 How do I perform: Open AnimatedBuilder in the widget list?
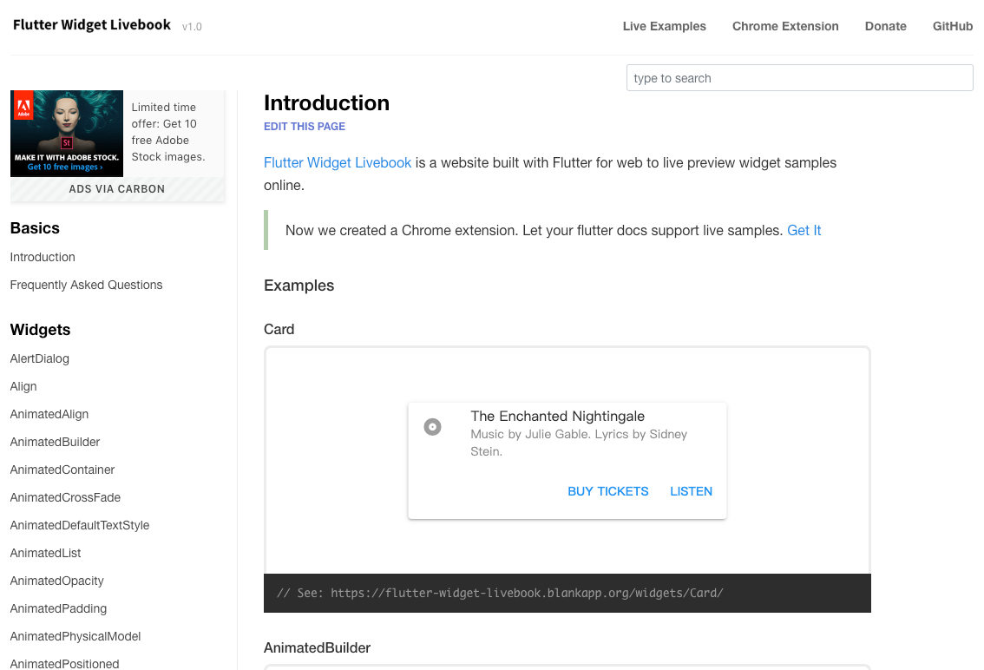(55, 442)
